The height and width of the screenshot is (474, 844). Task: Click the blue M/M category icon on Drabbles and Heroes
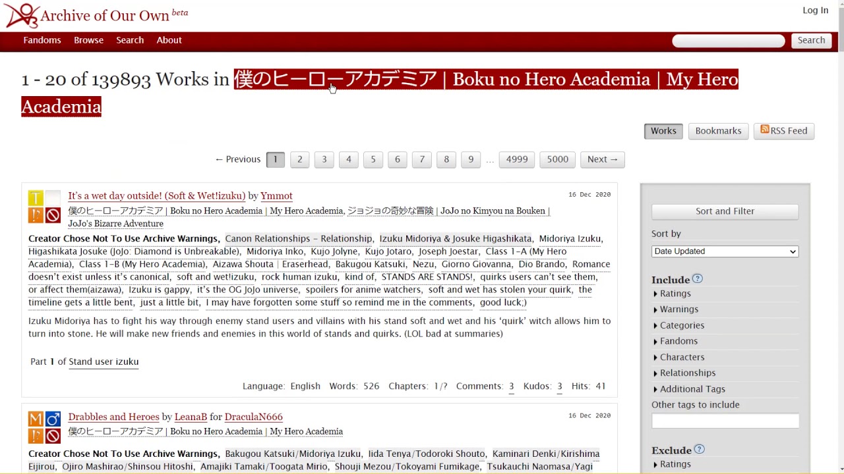point(53,419)
